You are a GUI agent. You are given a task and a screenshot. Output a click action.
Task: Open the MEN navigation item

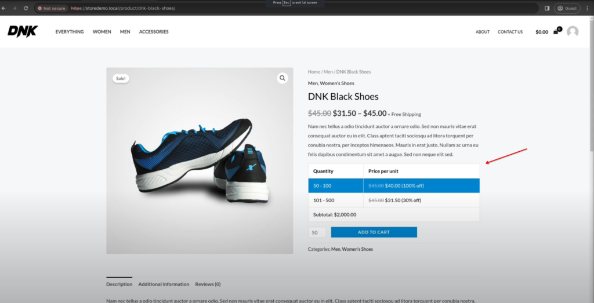click(x=125, y=32)
